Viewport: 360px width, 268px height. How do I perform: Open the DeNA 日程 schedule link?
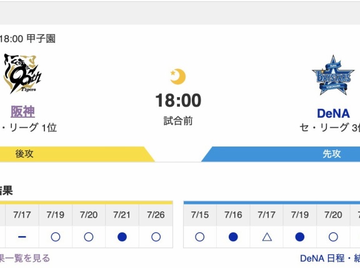point(330,259)
